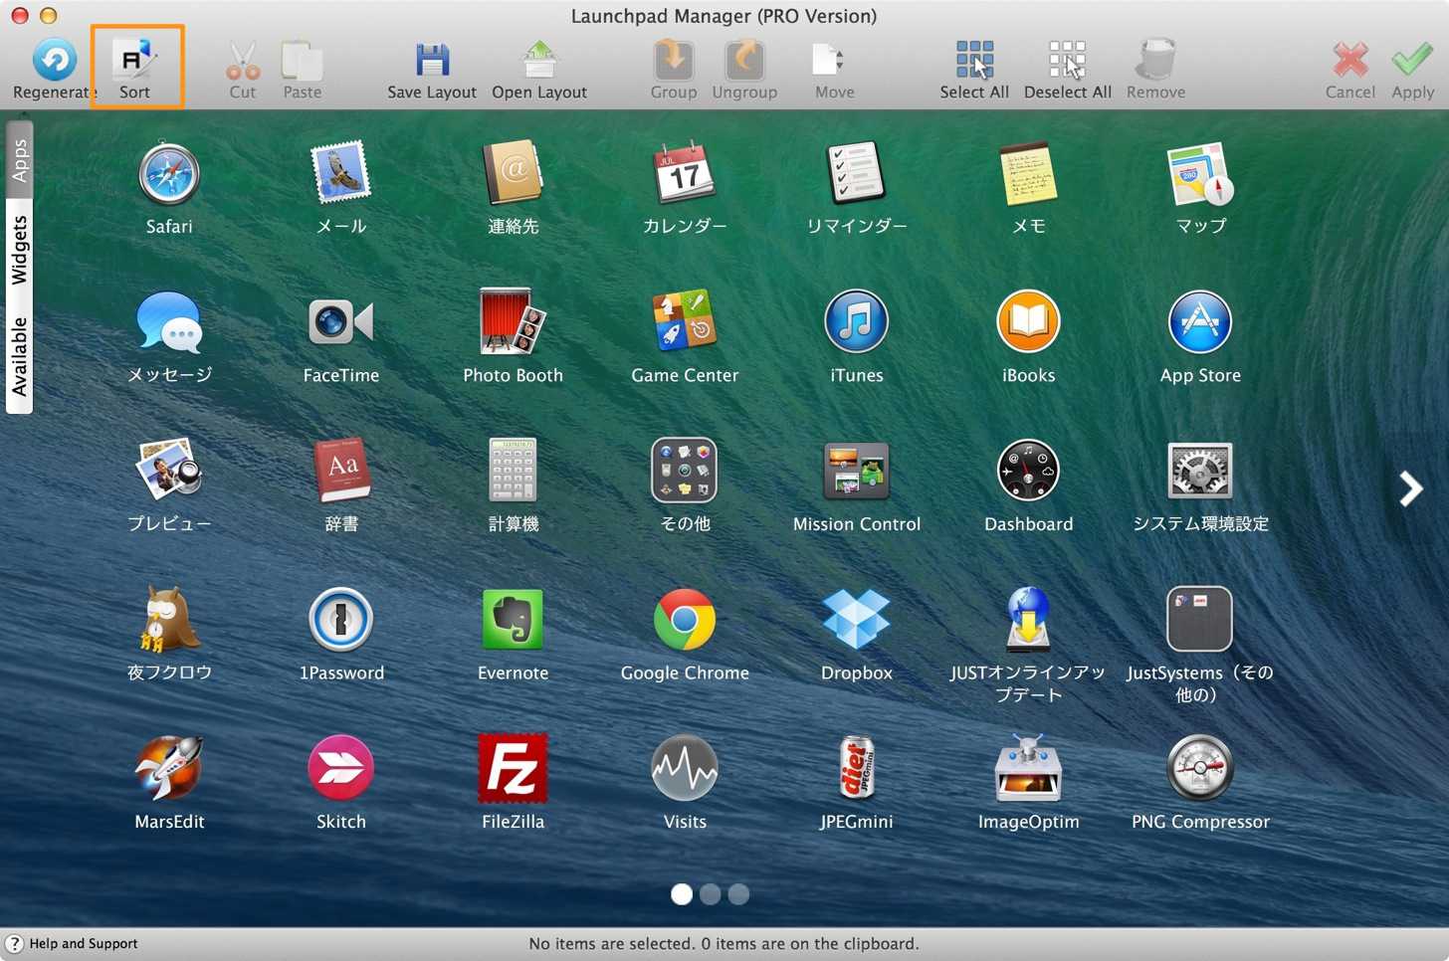Select the Game Center app icon
This screenshot has width=1449, height=961.
(685, 322)
